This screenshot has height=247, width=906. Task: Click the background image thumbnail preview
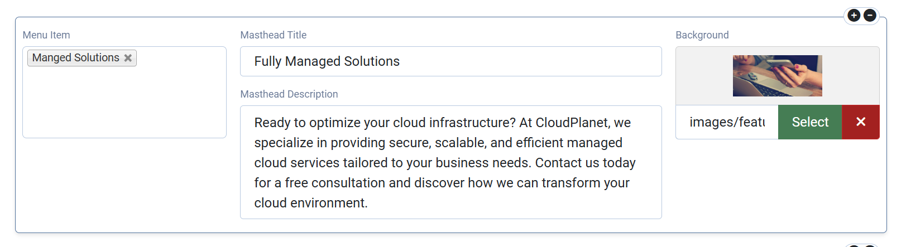(x=777, y=76)
